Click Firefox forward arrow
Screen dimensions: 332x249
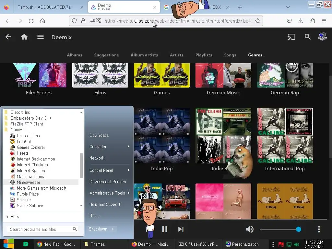coord(19,21)
